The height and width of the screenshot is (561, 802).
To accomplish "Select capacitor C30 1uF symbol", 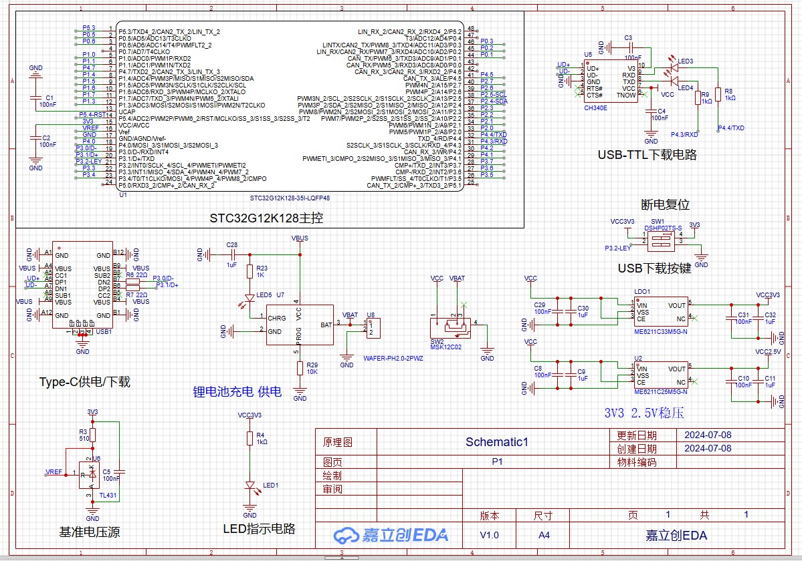I will point(571,311).
